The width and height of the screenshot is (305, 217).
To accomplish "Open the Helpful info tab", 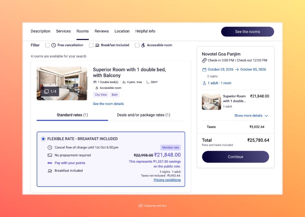I will (145, 31).
